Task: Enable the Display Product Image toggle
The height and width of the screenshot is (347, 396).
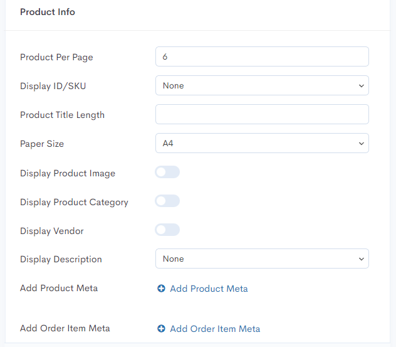Action: [x=167, y=172]
